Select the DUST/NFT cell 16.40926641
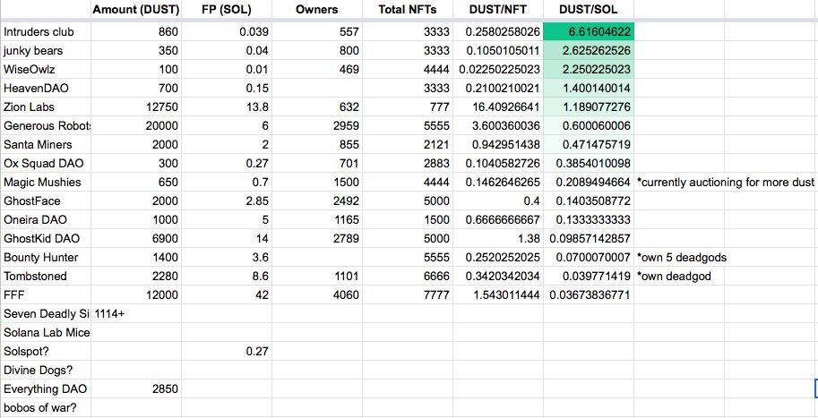This screenshot has width=818, height=418. click(x=497, y=107)
